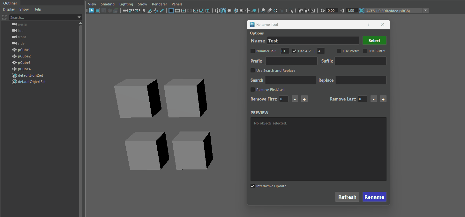Image resolution: width=465 pixels, height=217 pixels.
Task: Toggle Multisample Anti-aliasing ring icon
Action: click(275, 11)
